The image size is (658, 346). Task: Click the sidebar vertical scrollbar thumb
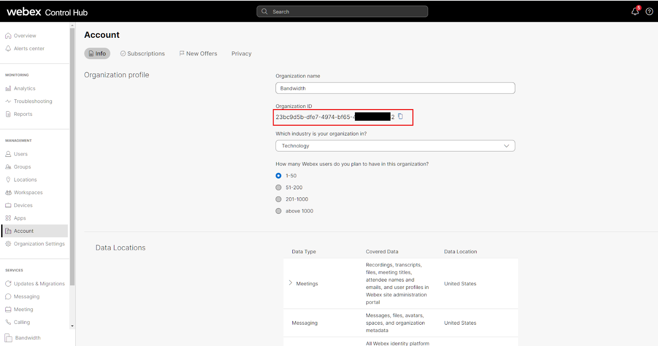tap(72, 156)
